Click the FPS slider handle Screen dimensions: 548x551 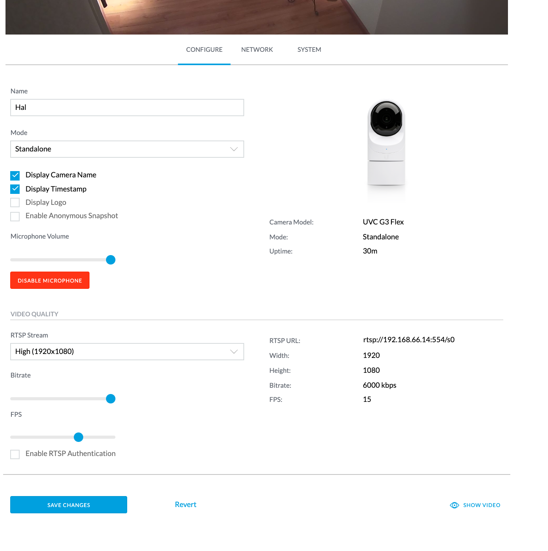point(79,437)
